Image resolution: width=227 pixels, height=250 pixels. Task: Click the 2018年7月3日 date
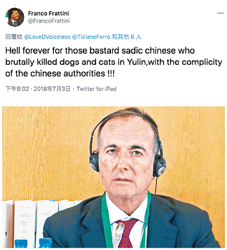pos(52,89)
